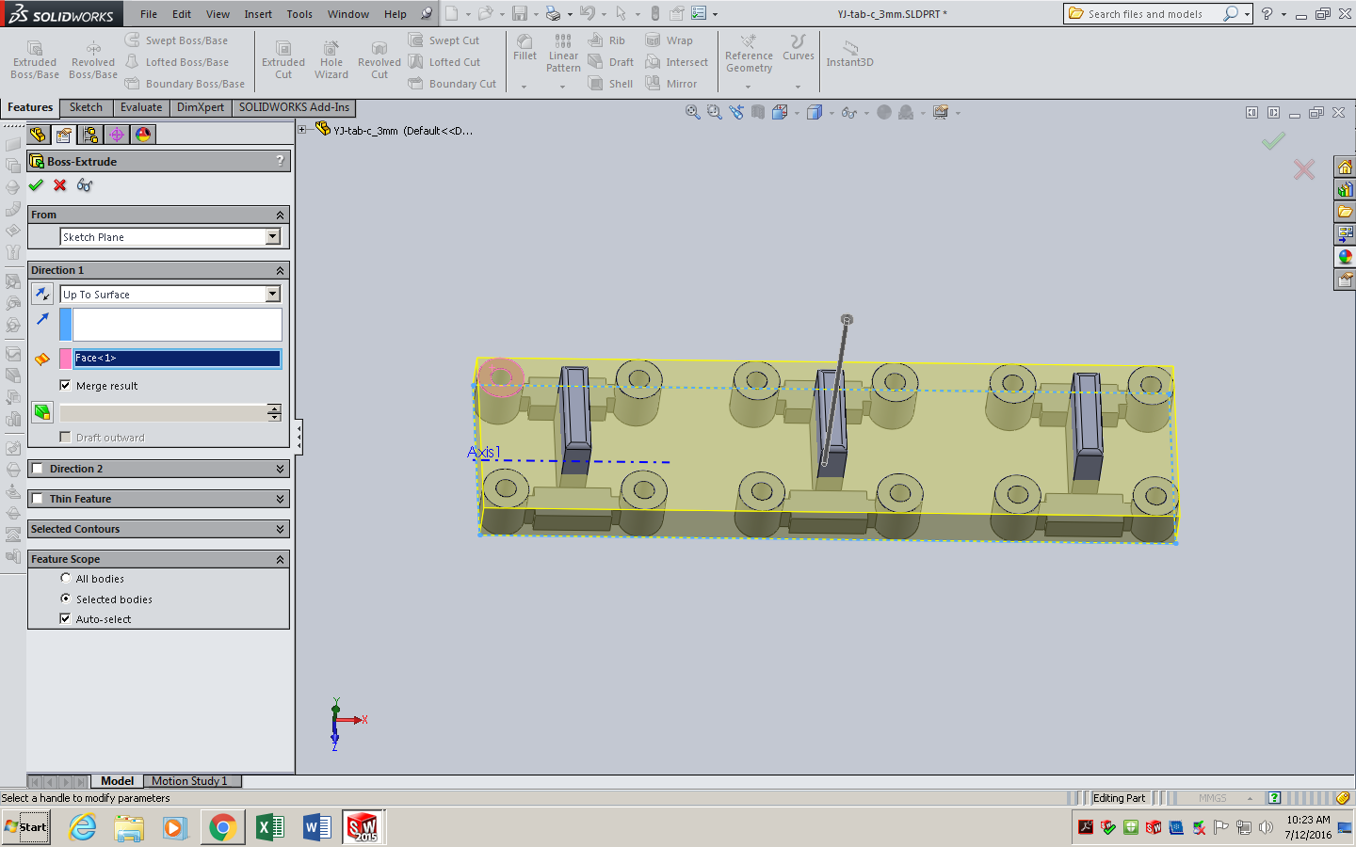This screenshot has height=847, width=1356.
Task: Toggle the Auto-select checkbox
Action: [65, 618]
